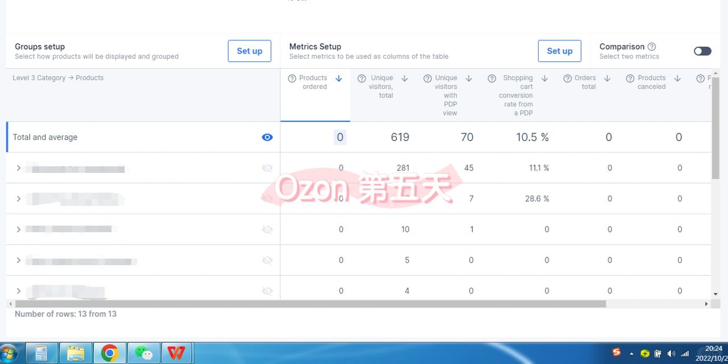
Task: Open help icon for Shopping cart conversion rate
Action: pos(492,78)
